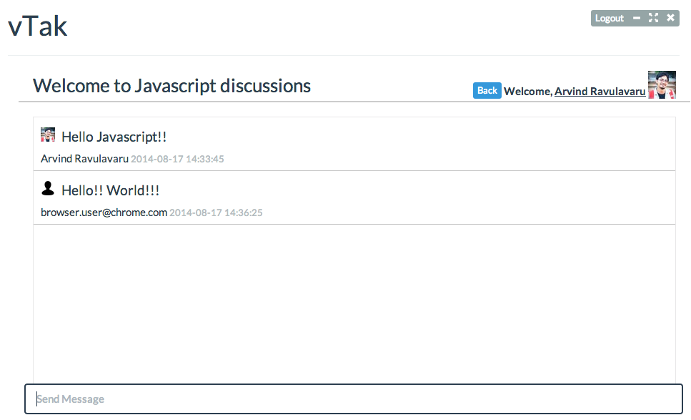This screenshot has width=691, height=420.
Task: Click the user profile photo in header
Action: [x=662, y=84]
